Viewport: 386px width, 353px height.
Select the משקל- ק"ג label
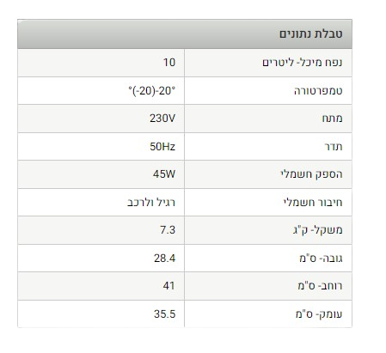pos(317,230)
